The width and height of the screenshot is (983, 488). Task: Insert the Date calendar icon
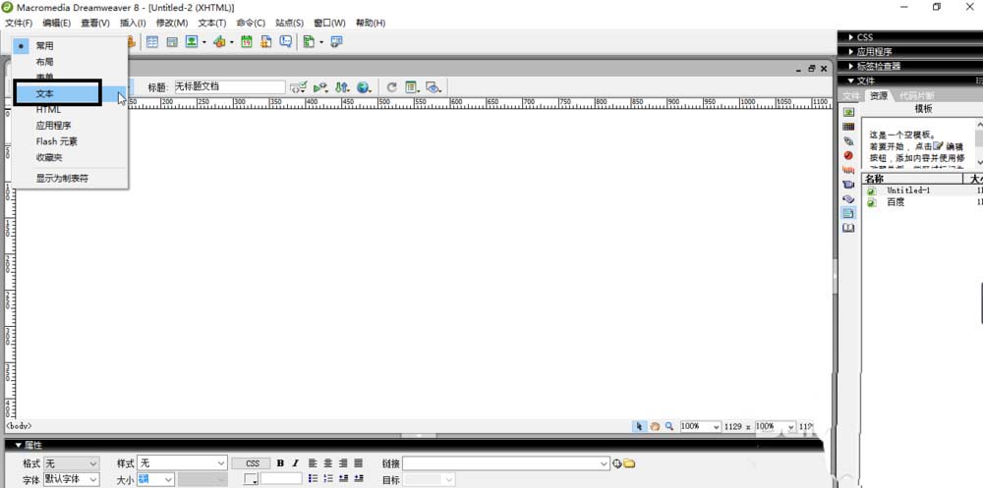click(x=247, y=42)
